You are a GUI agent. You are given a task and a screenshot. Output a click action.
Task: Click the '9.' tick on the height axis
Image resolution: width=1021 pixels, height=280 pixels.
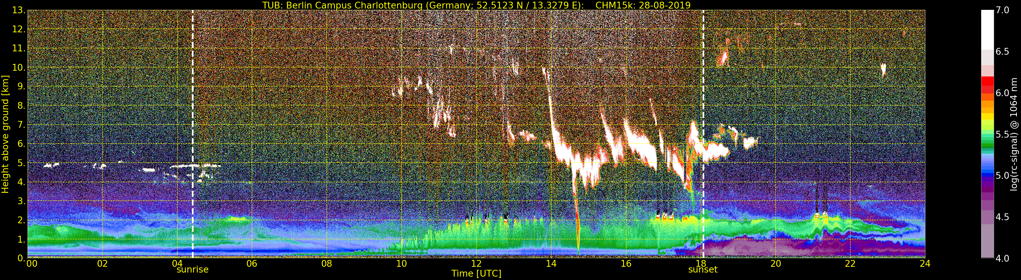coord(21,86)
